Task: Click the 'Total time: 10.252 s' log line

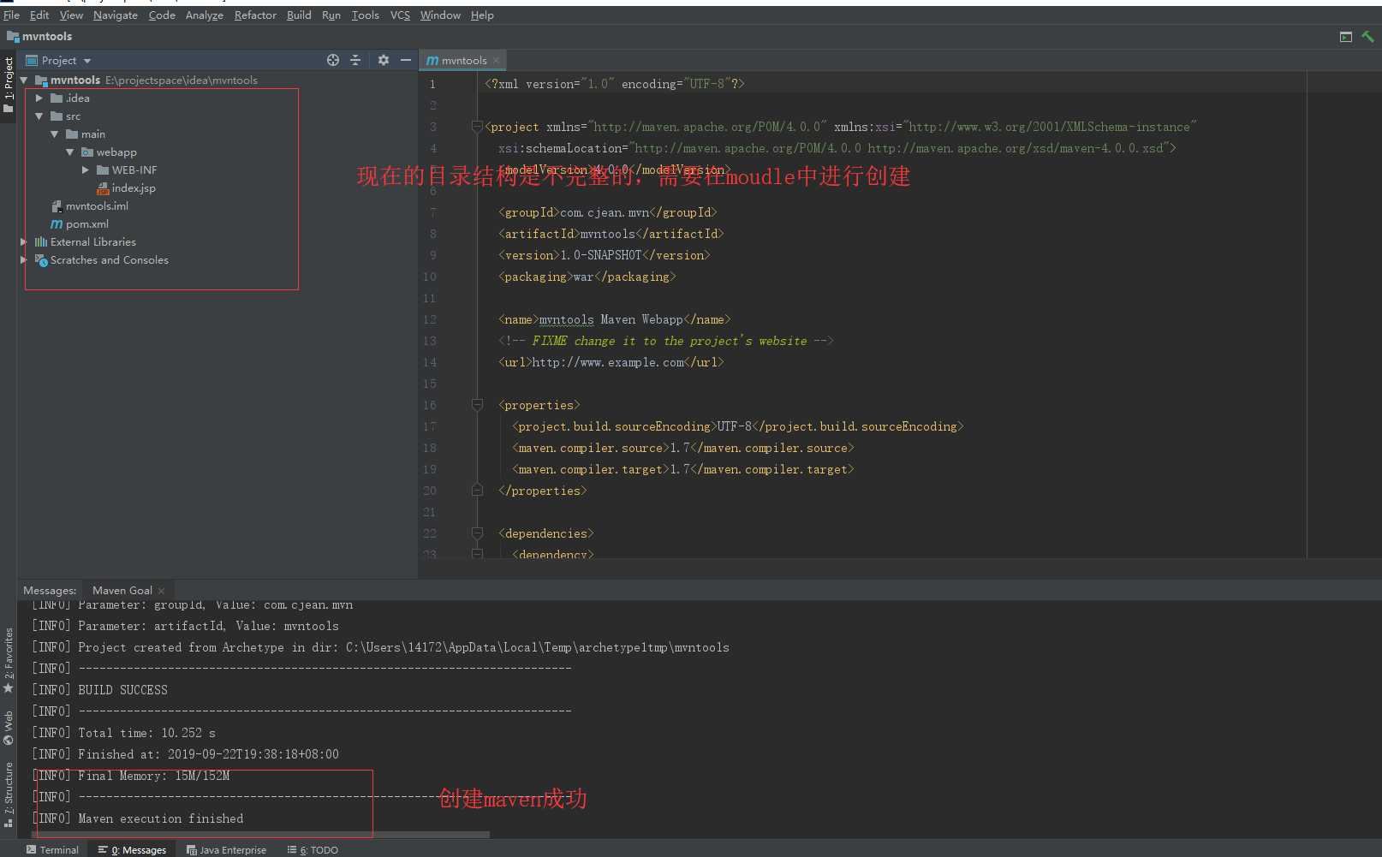Action: (123, 733)
